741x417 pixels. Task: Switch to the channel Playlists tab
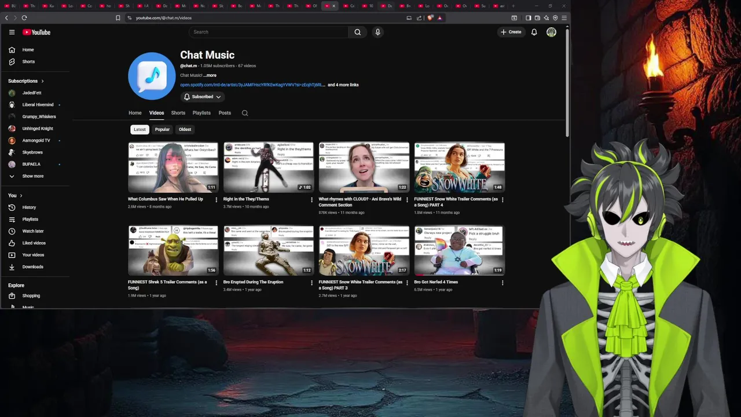[x=201, y=113]
